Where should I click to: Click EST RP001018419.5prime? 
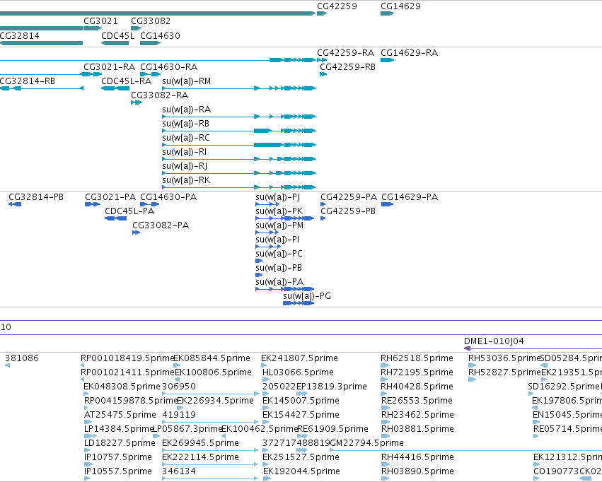coord(127,358)
